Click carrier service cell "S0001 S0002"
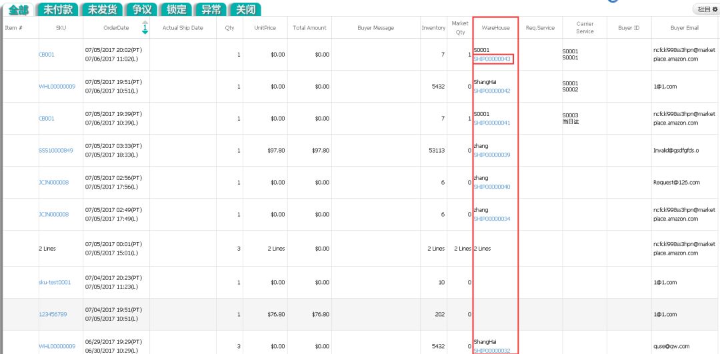The height and width of the screenshot is (354, 720). click(570, 86)
